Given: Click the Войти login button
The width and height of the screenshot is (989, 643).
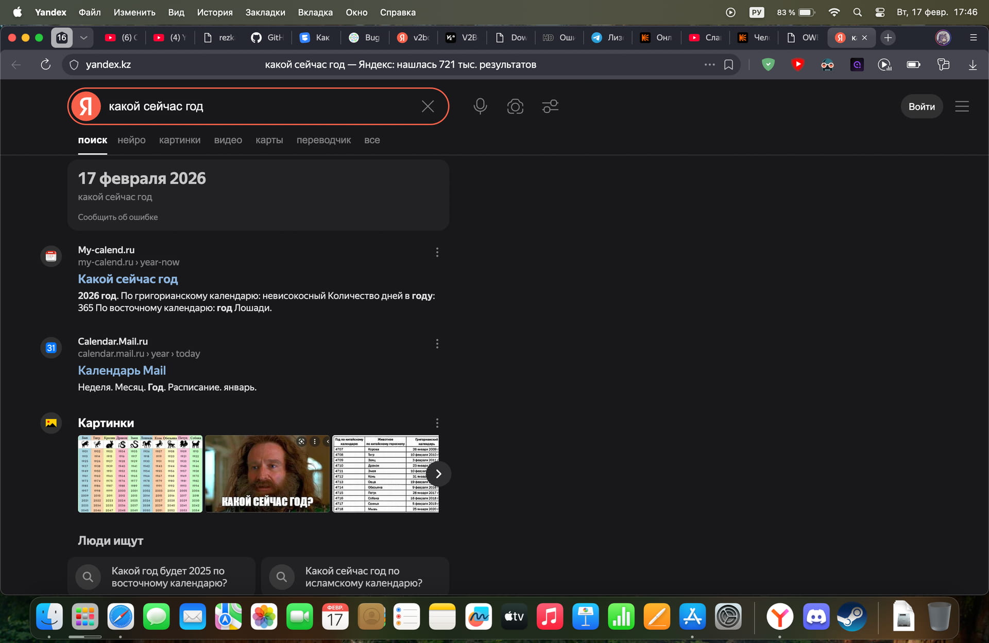Looking at the screenshot, I should tap(921, 107).
